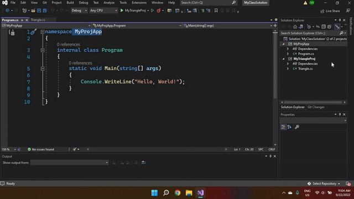Click Select Repository in status bar

[324, 184]
